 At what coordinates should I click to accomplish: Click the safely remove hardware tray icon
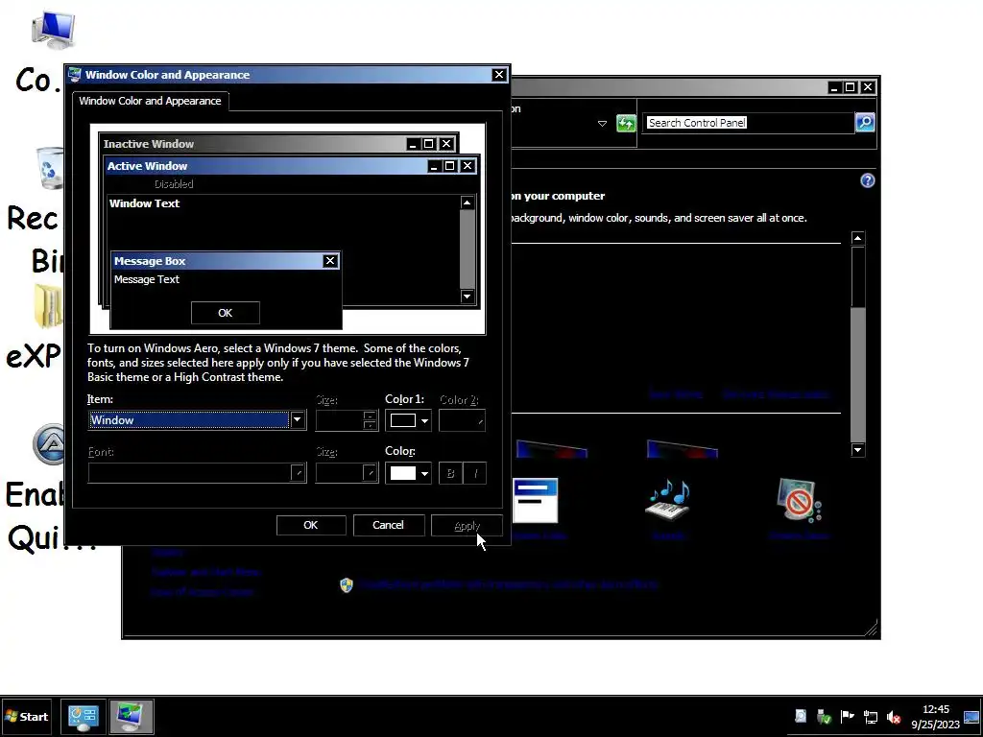point(824,717)
